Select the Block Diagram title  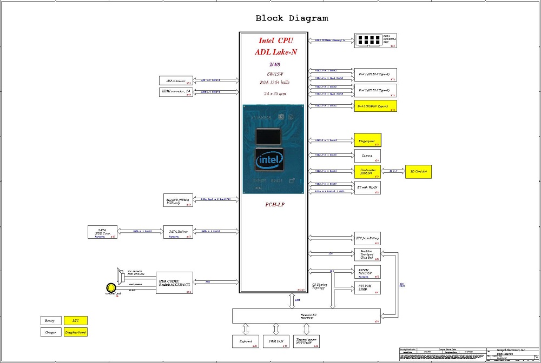pos(292,18)
